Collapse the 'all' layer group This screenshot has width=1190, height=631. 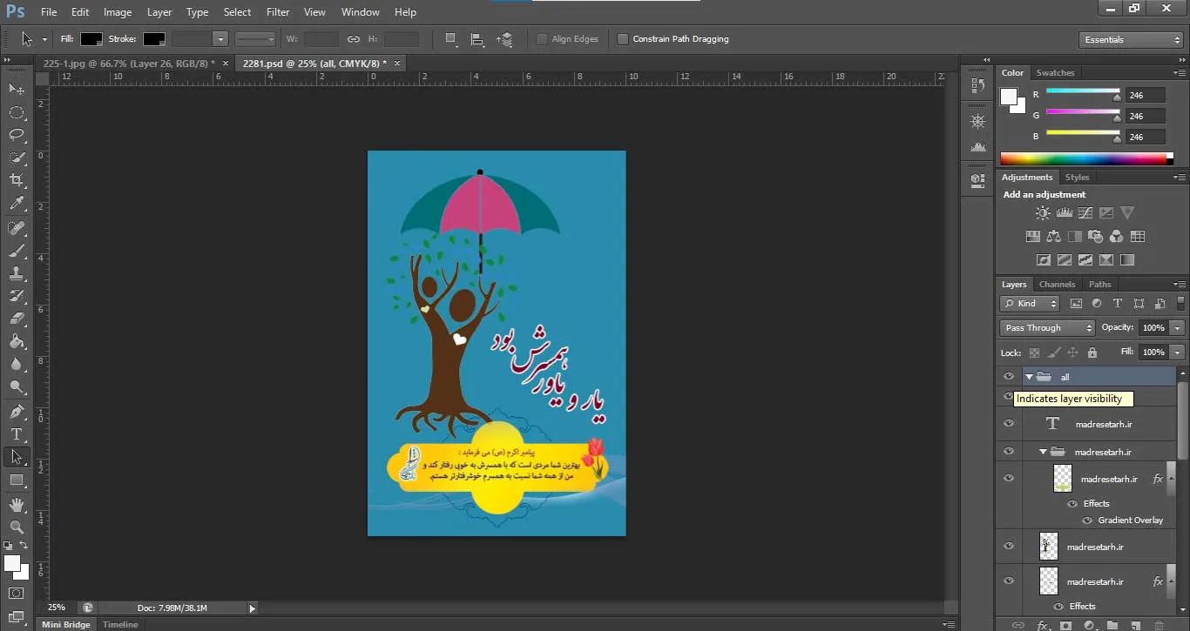click(x=1029, y=377)
